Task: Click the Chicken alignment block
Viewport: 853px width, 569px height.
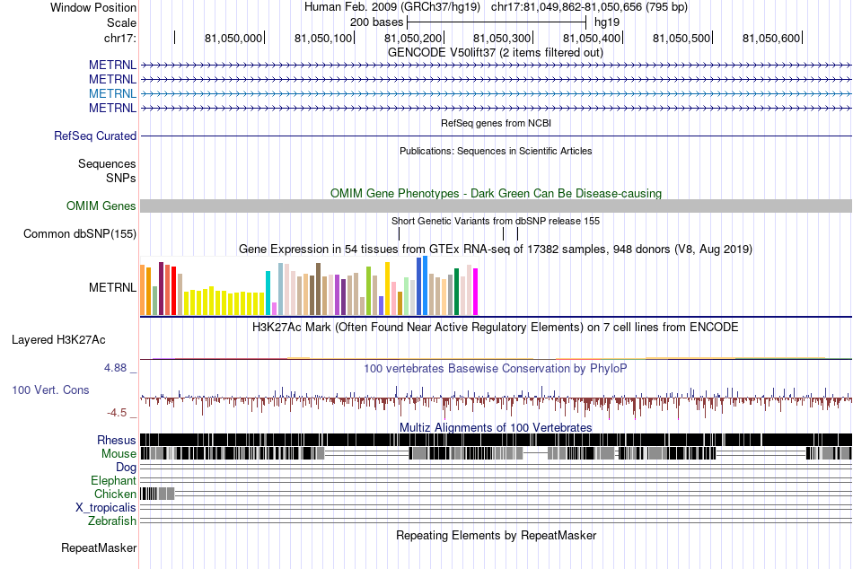Action: [157, 494]
